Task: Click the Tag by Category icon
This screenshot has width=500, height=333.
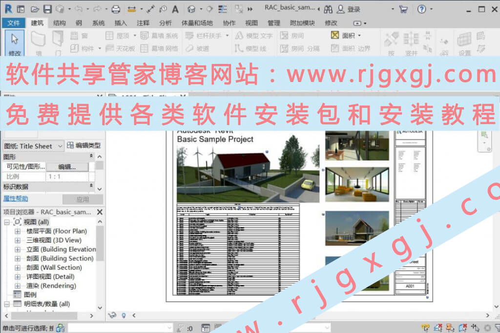Action: pos(163,9)
